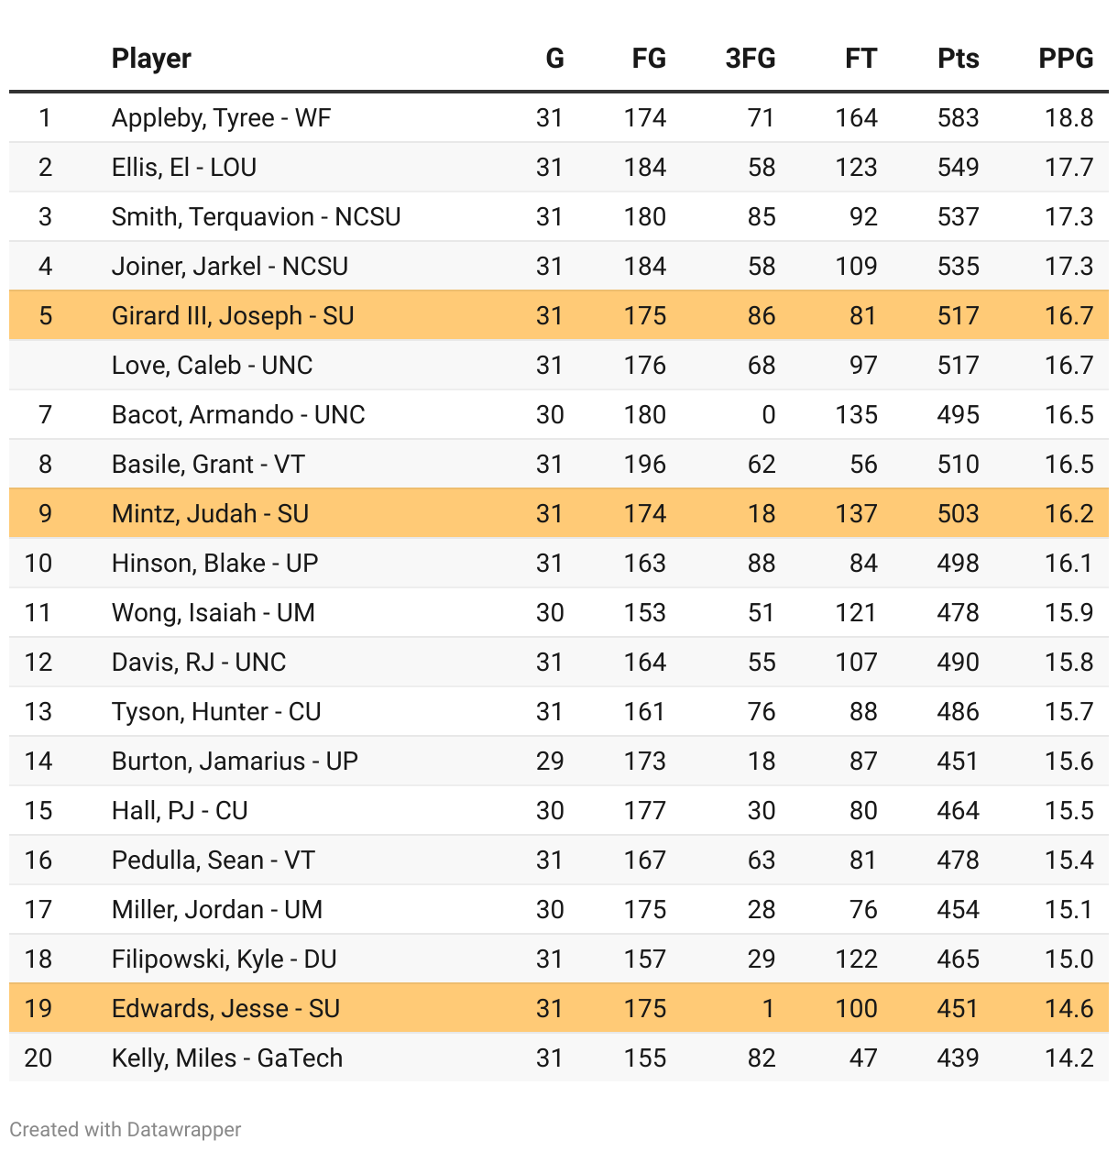Click rank number 13 beside Tyson, Hunter
This screenshot has height=1151, width=1118.
tap(38, 712)
